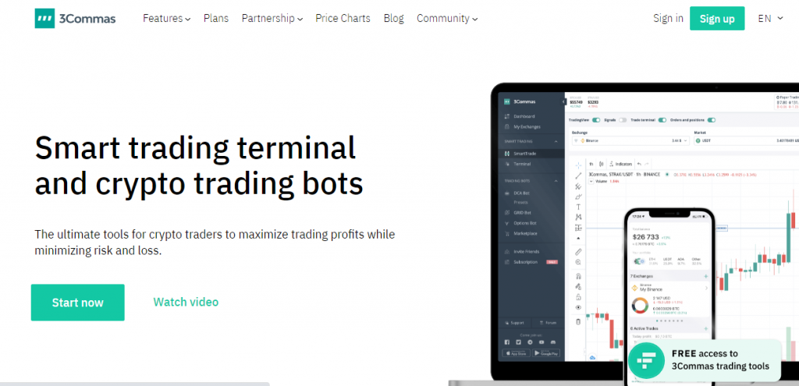The image size is (799, 386).
Task: Open the USDT market dropdown
Action: pyautogui.click(x=747, y=140)
